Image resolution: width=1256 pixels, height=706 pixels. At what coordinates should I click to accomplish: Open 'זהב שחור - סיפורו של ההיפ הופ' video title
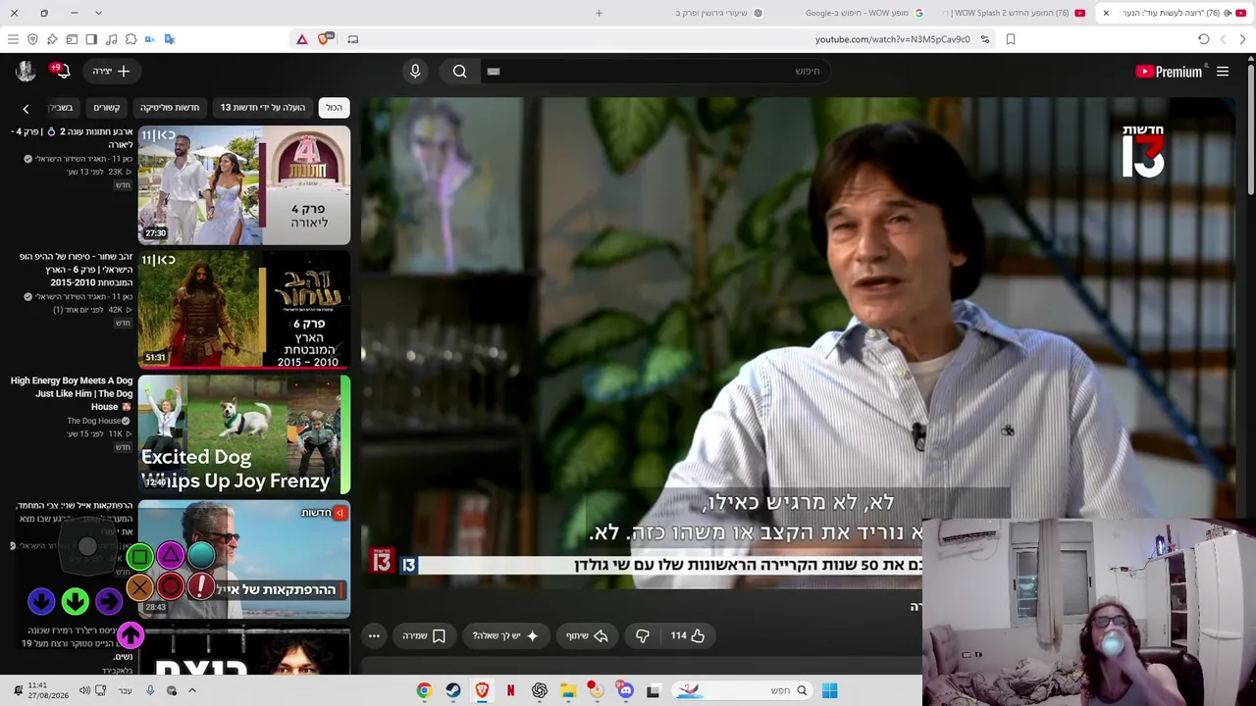77,270
